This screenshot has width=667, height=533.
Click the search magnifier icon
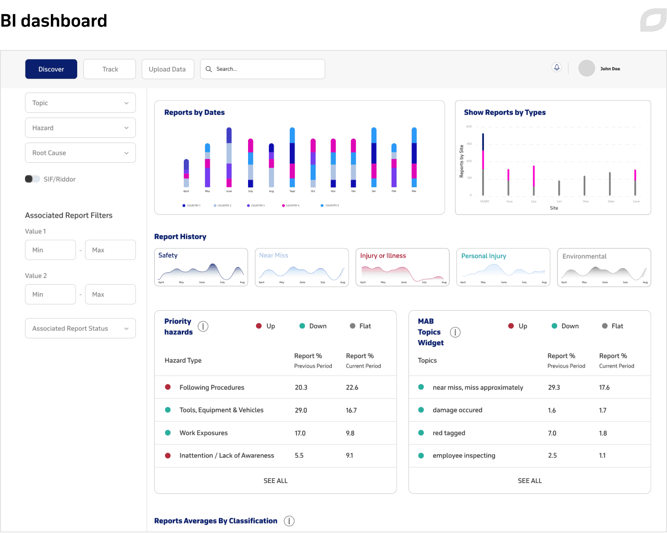coord(209,69)
